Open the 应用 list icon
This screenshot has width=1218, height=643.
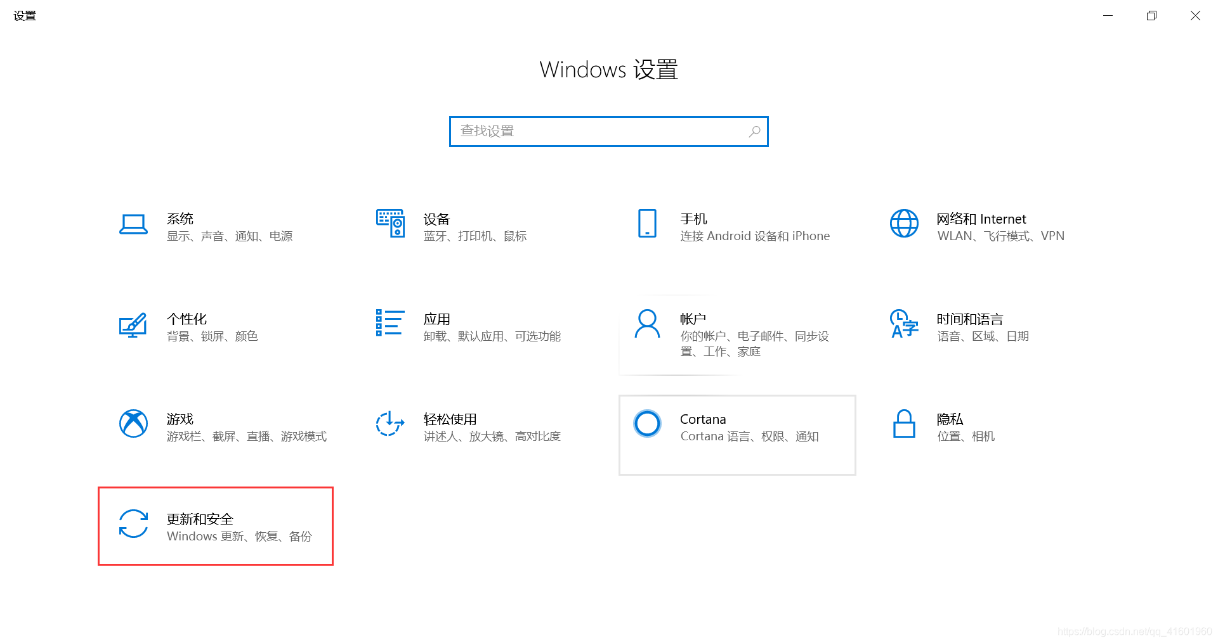pyautogui.click(x=390, y=322)
